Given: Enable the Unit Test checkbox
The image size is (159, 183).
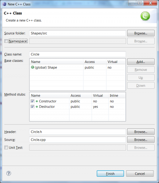Looking at the screenshot, I should pos(6,147).
